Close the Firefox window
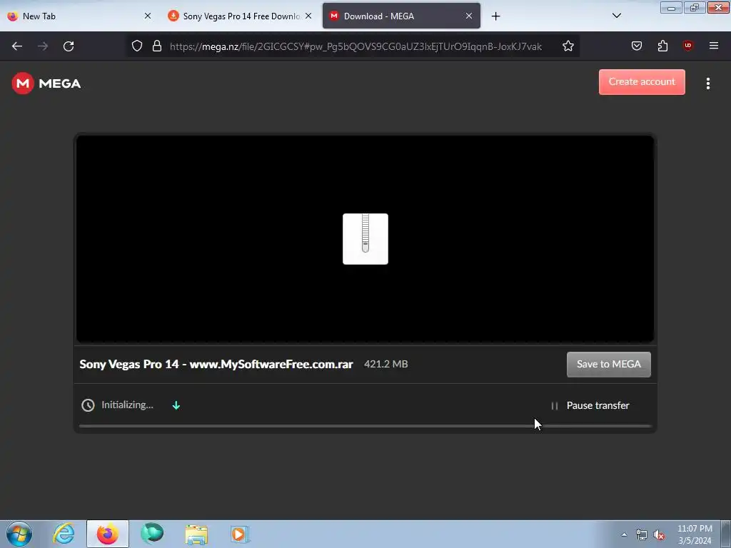Image resolution: width=731 pixels, height=548 pixels. coord(718,7)
